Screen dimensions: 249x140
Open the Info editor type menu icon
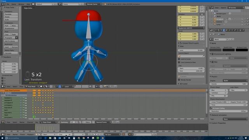(x=3, y=4)
